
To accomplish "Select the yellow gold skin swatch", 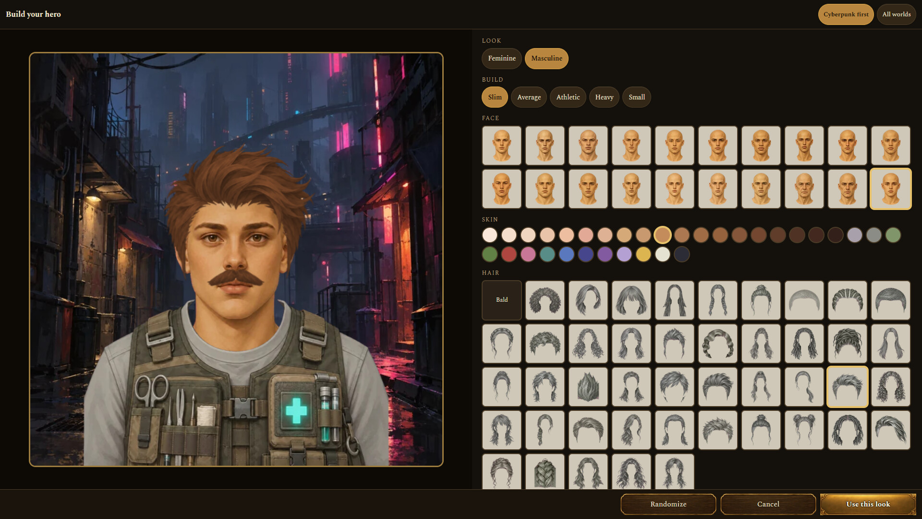I will coord(643,254).
